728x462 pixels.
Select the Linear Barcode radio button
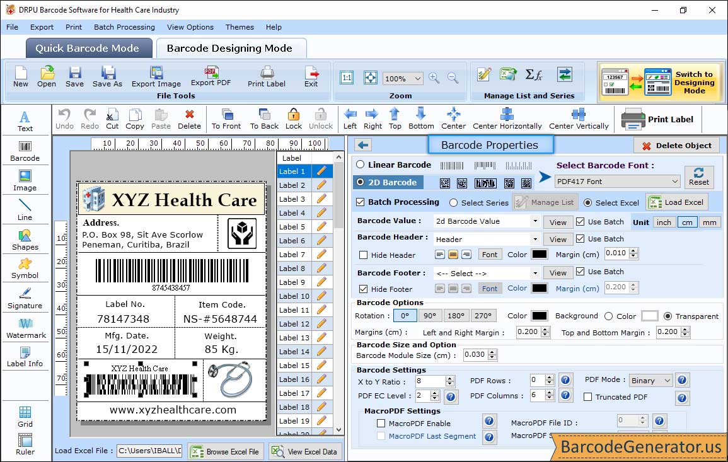[361, 165]
